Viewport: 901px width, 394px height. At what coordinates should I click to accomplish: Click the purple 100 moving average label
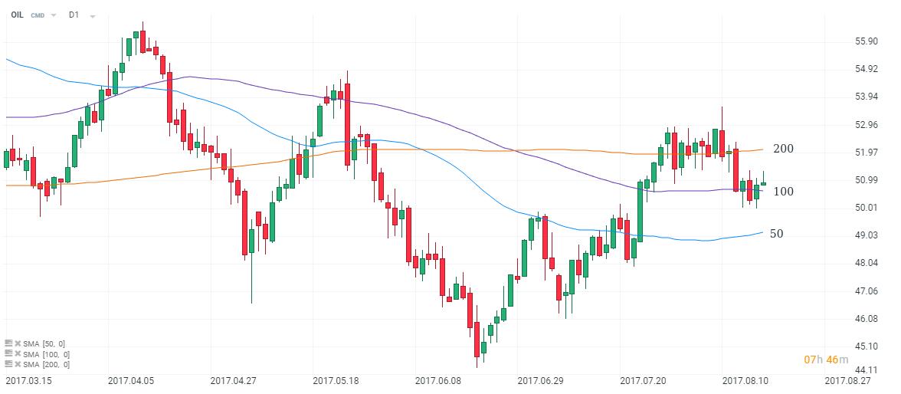(783, 192)
